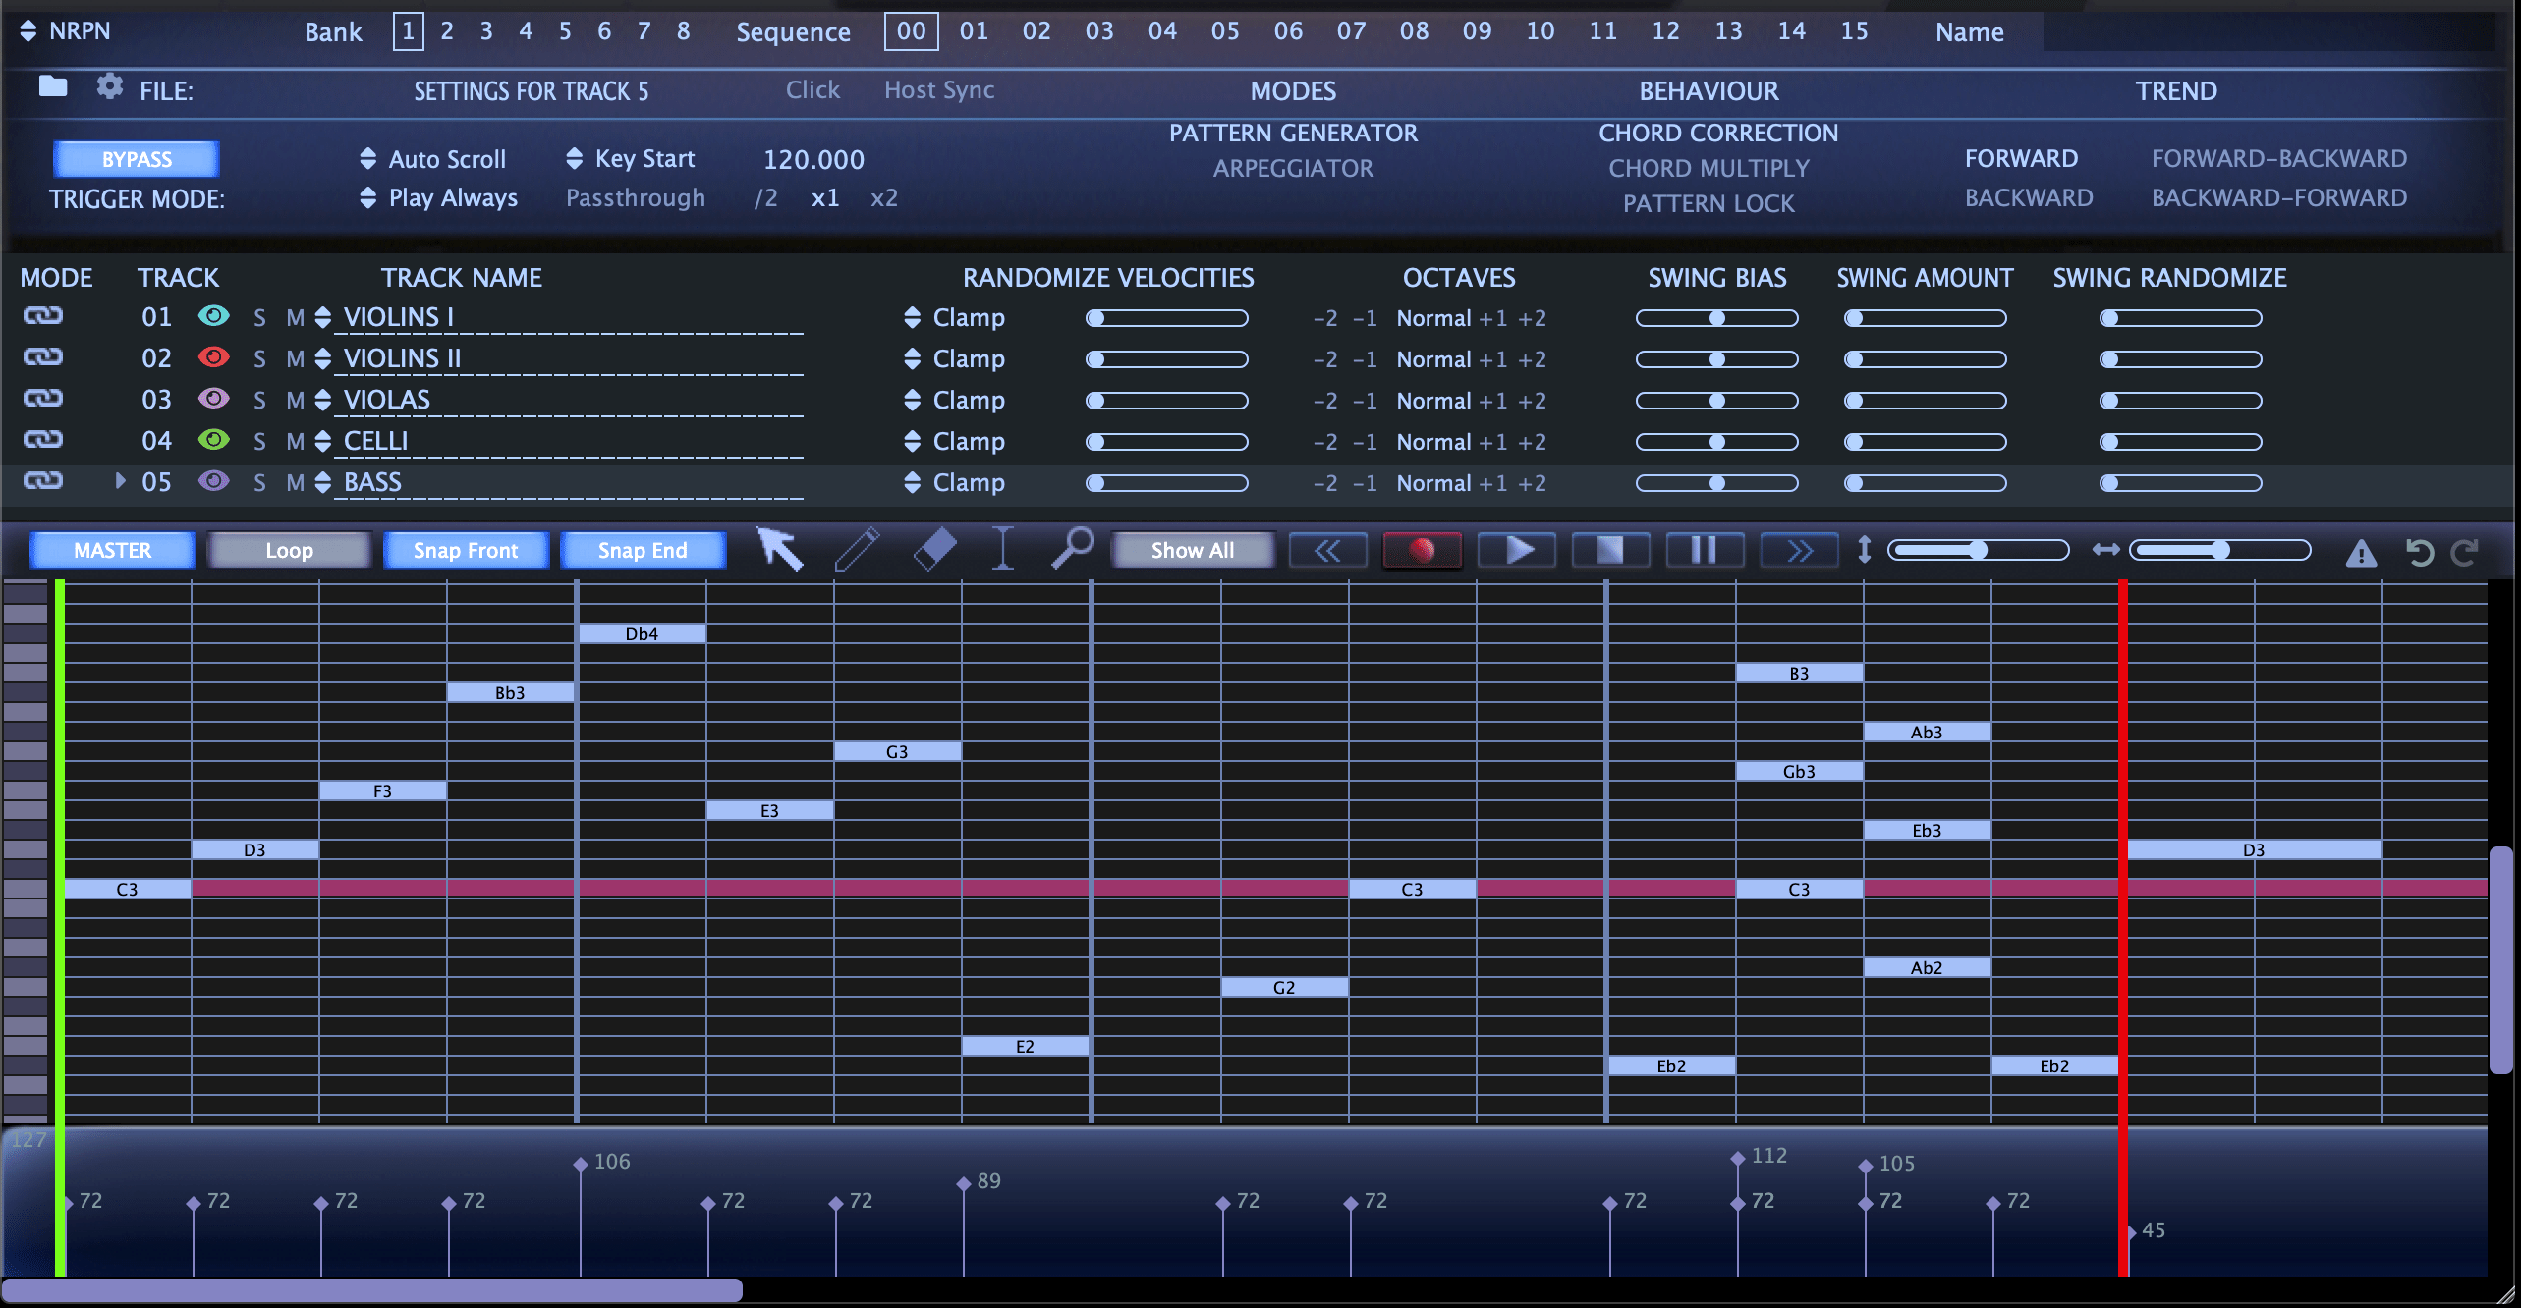Screen dimensions: 2521x1308
Task: Click the Name input field
Action: click(x=2269, y=31)
